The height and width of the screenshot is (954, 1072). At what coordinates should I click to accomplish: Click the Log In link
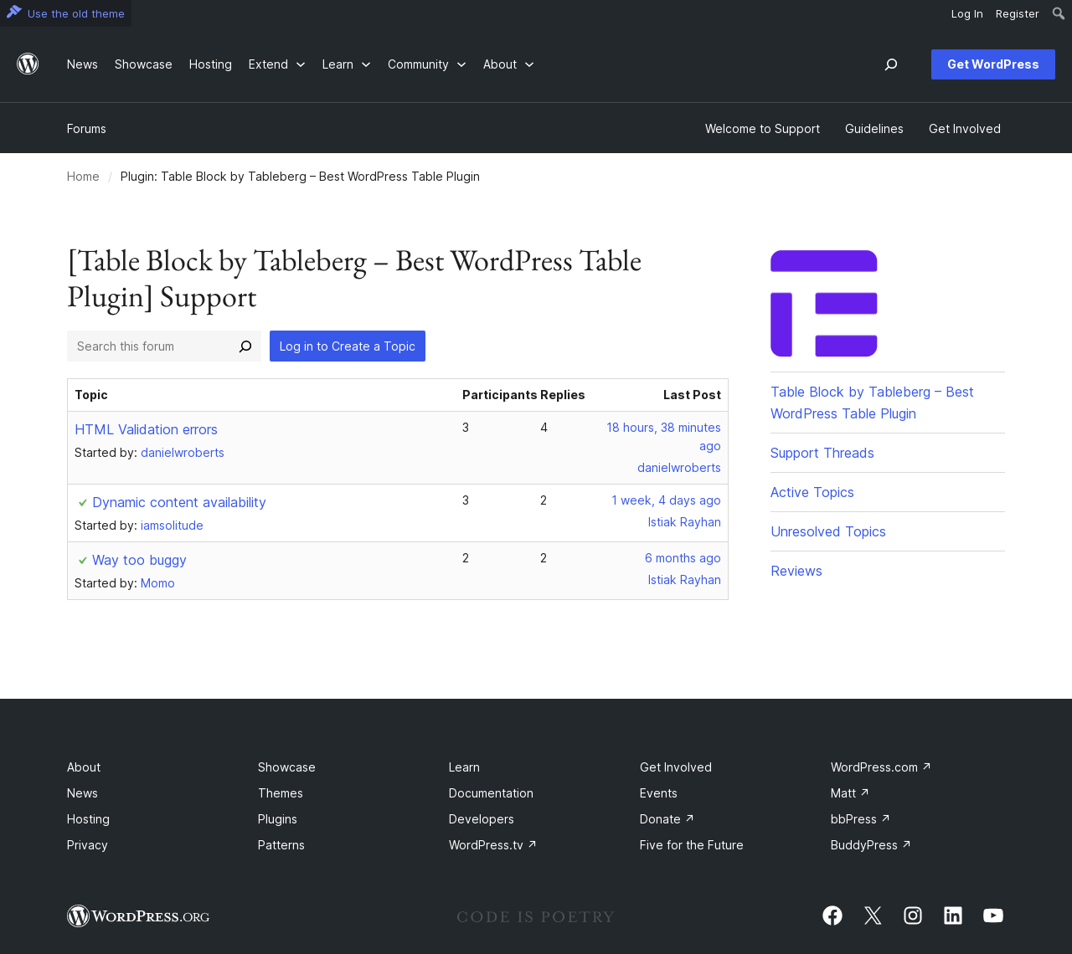tap(967, 13)
